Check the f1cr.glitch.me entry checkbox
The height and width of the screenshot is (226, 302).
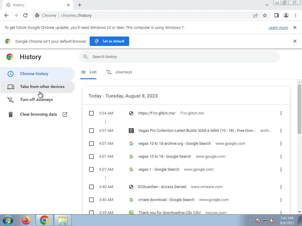[91, 113]
